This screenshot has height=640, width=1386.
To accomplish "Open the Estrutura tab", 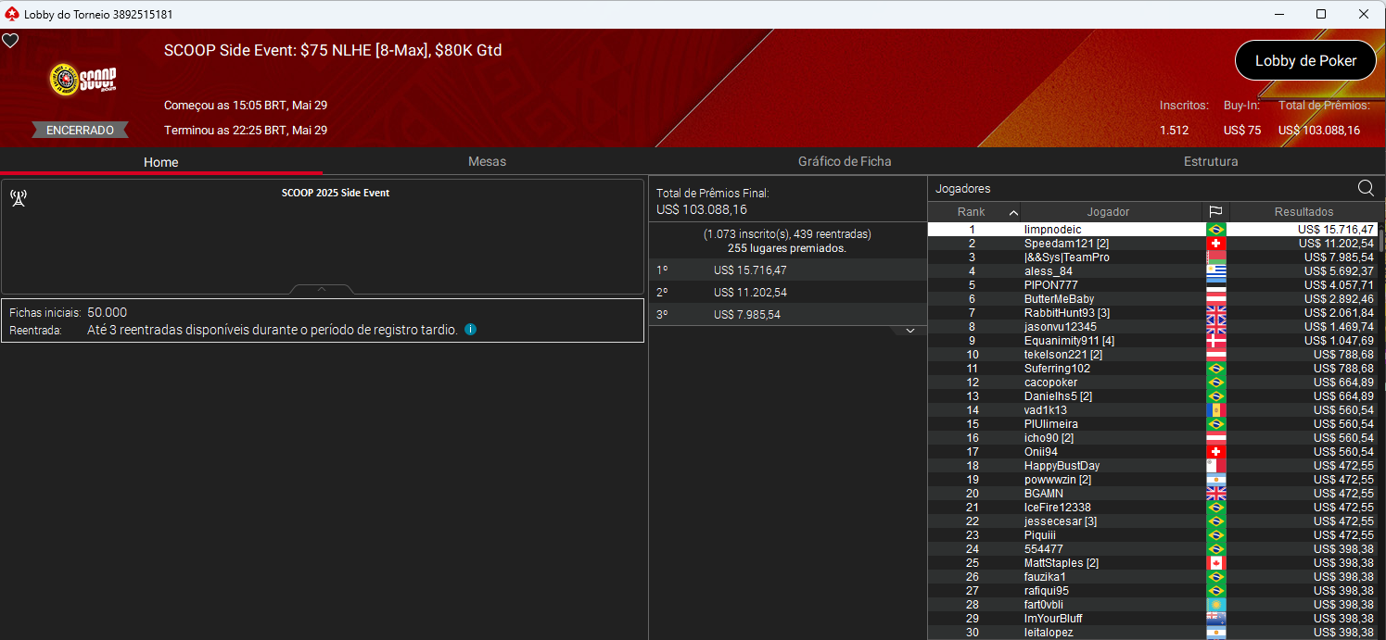I will pos(1211,161).
